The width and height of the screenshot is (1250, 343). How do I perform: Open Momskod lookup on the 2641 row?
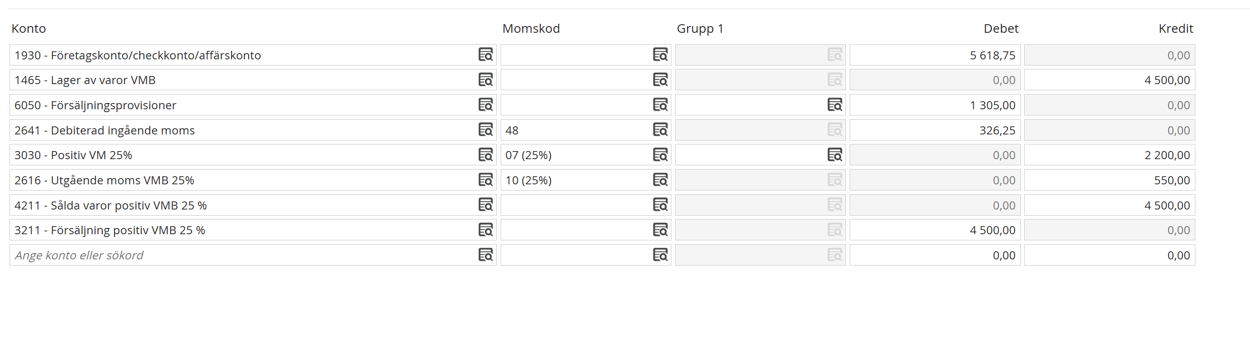pyautogui.click(x=660, y=130)
